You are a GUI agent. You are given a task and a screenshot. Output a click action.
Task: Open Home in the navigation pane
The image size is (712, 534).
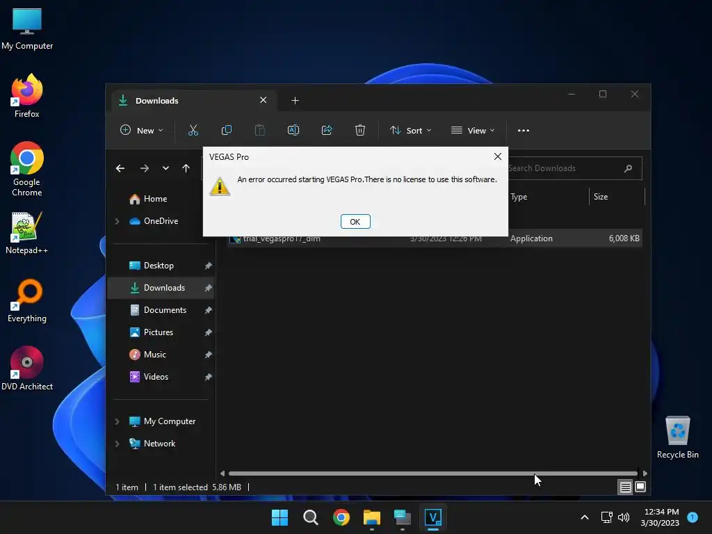pos(155,199)
